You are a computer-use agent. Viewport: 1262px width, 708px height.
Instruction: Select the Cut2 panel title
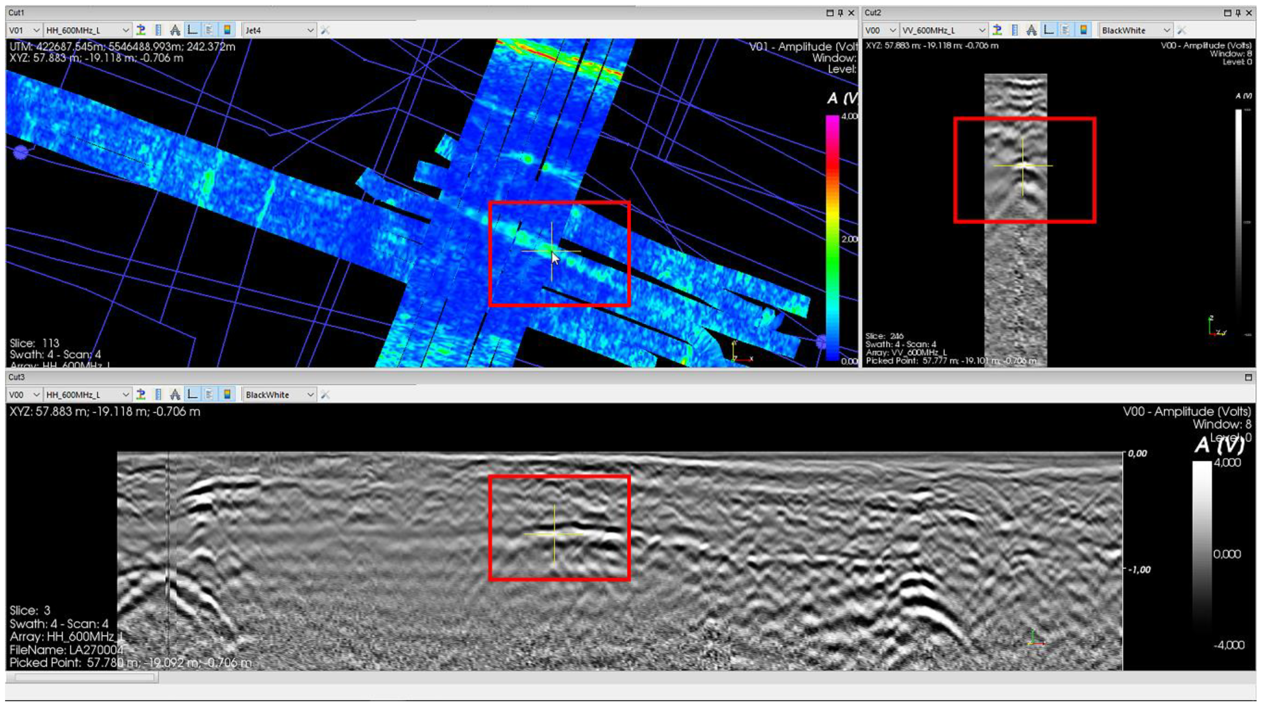pos(872,13)
